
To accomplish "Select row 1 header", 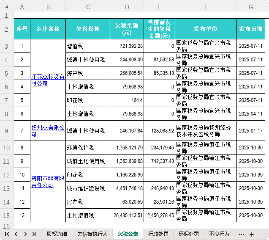I will click(6, 16).
